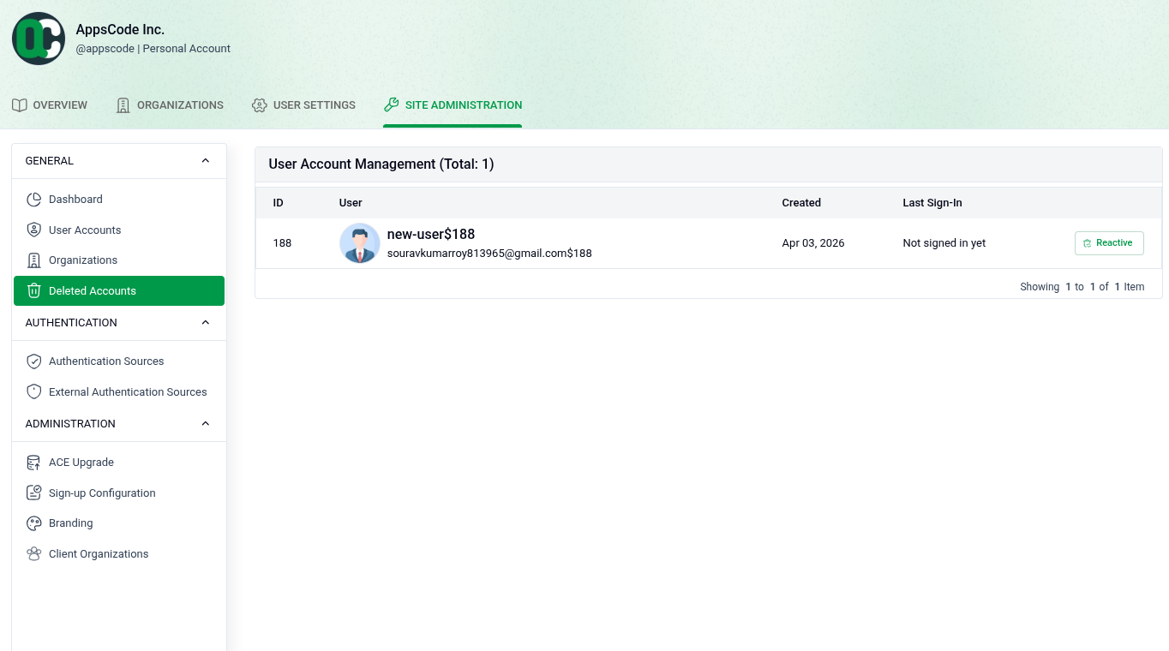Image resolution: width=1169 pixels, height=651 pixels.
Task: Click the new-user$188 avatar thumbnail
Action: click(x=359, y=242)
